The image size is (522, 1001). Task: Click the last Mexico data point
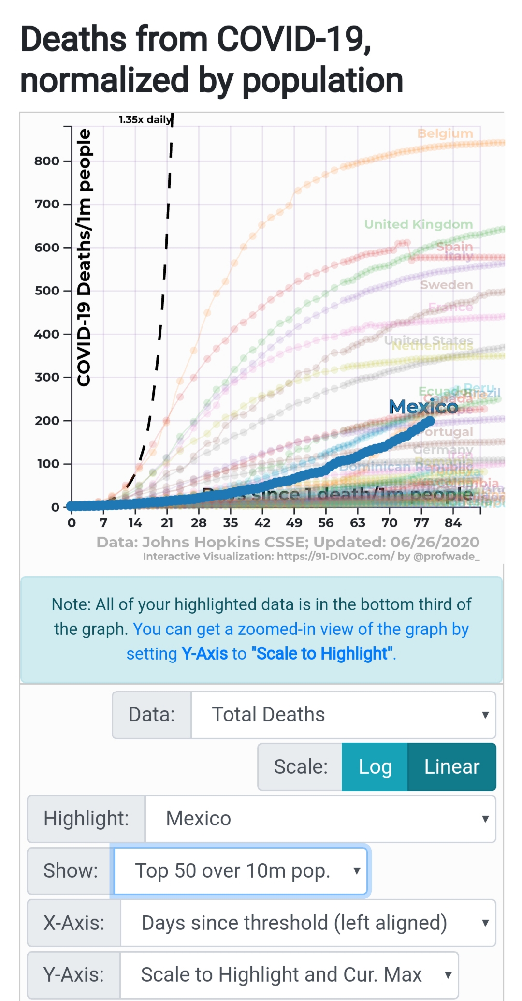point(429,421)
